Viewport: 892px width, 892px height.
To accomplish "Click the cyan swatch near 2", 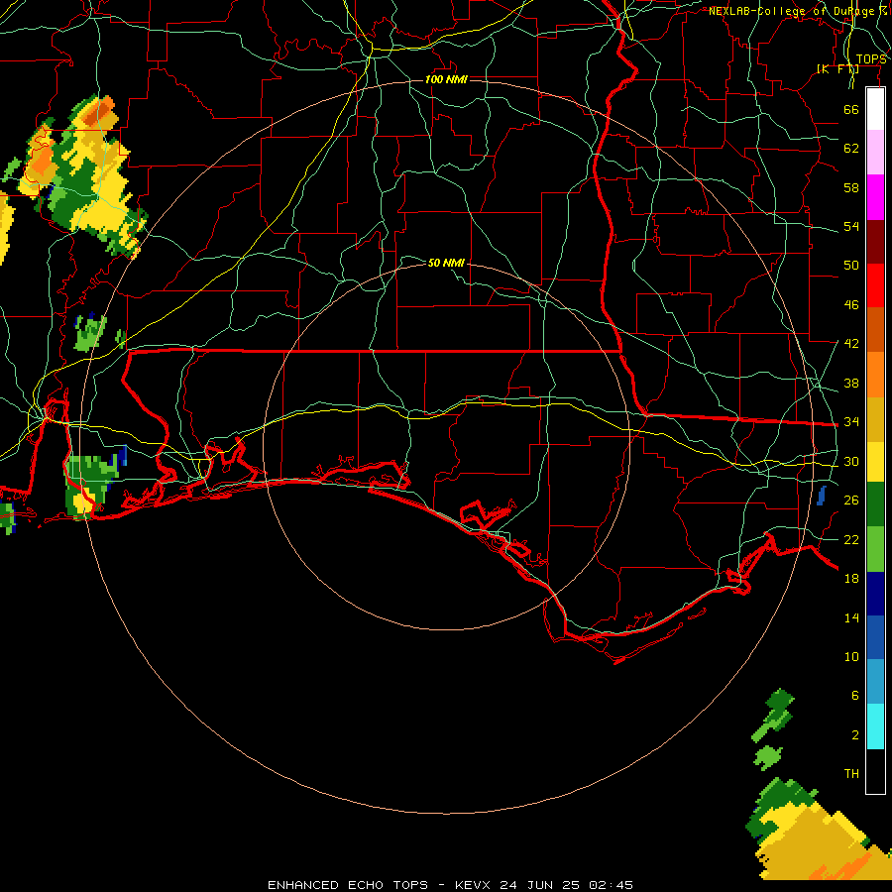I will (875, 726).
